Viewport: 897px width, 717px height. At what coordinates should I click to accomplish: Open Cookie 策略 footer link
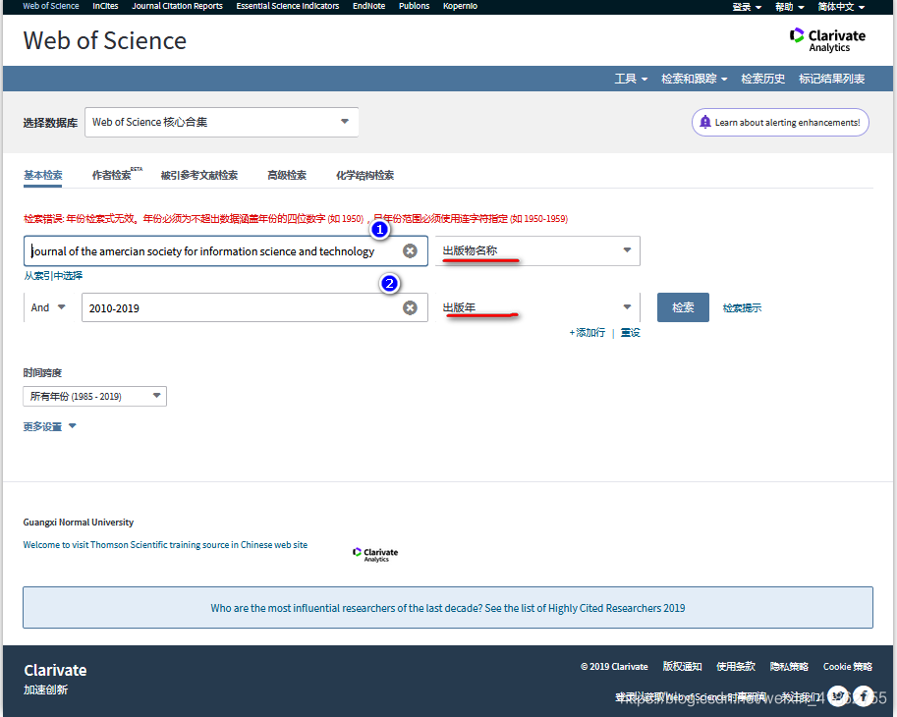(x=848, y=667)
